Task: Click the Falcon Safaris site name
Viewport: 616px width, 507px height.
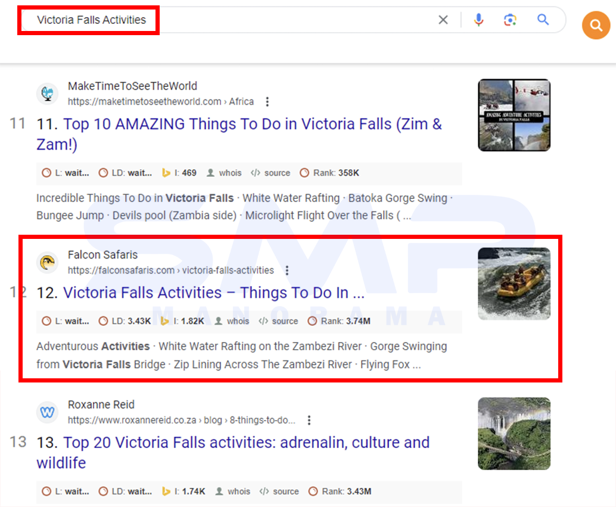Action: point(102,254)
